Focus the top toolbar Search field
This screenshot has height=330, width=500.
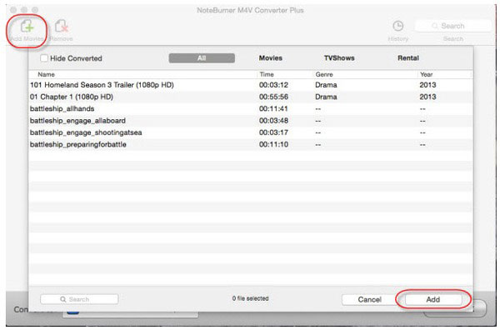pyautogui.click(x=452, y=26)
